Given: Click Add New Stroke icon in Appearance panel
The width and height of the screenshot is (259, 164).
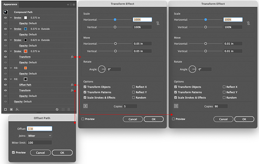Looking at the screenshot, I should click(x=5, y=110).
